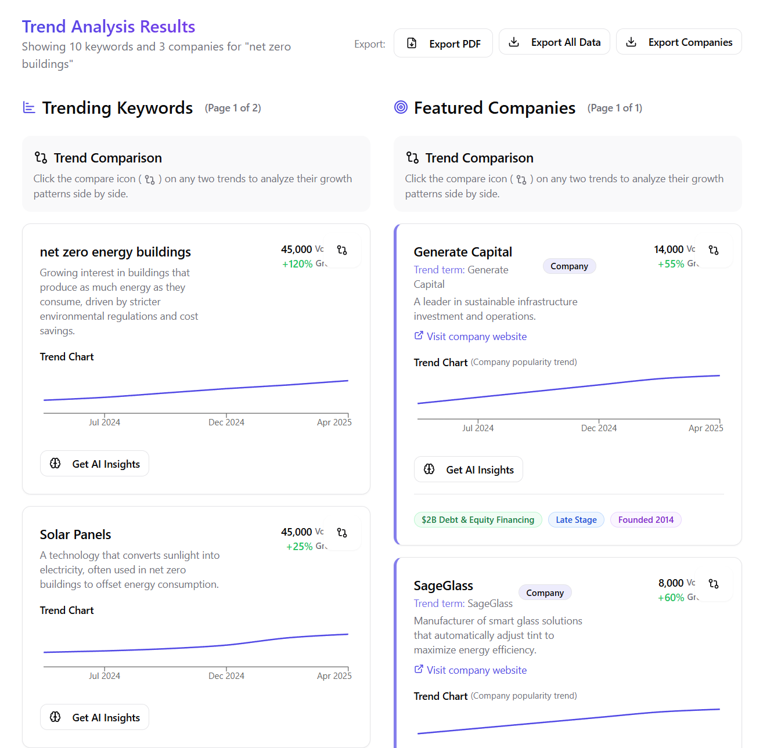This screenshot has width=774, height=748.
Task: Click the Late Stage tag
Action: (576, 520)
